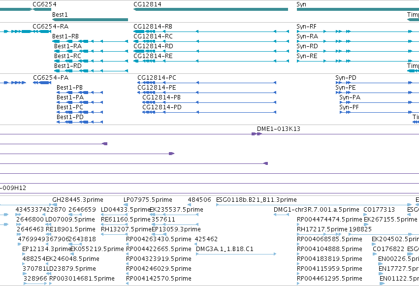Screen dimensions: 419x286
Task: Select the EK055219.5prime feature
Action: [97, 249]
